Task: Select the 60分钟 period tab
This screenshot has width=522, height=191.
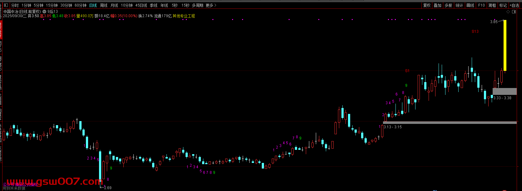Action: (80, 5)
